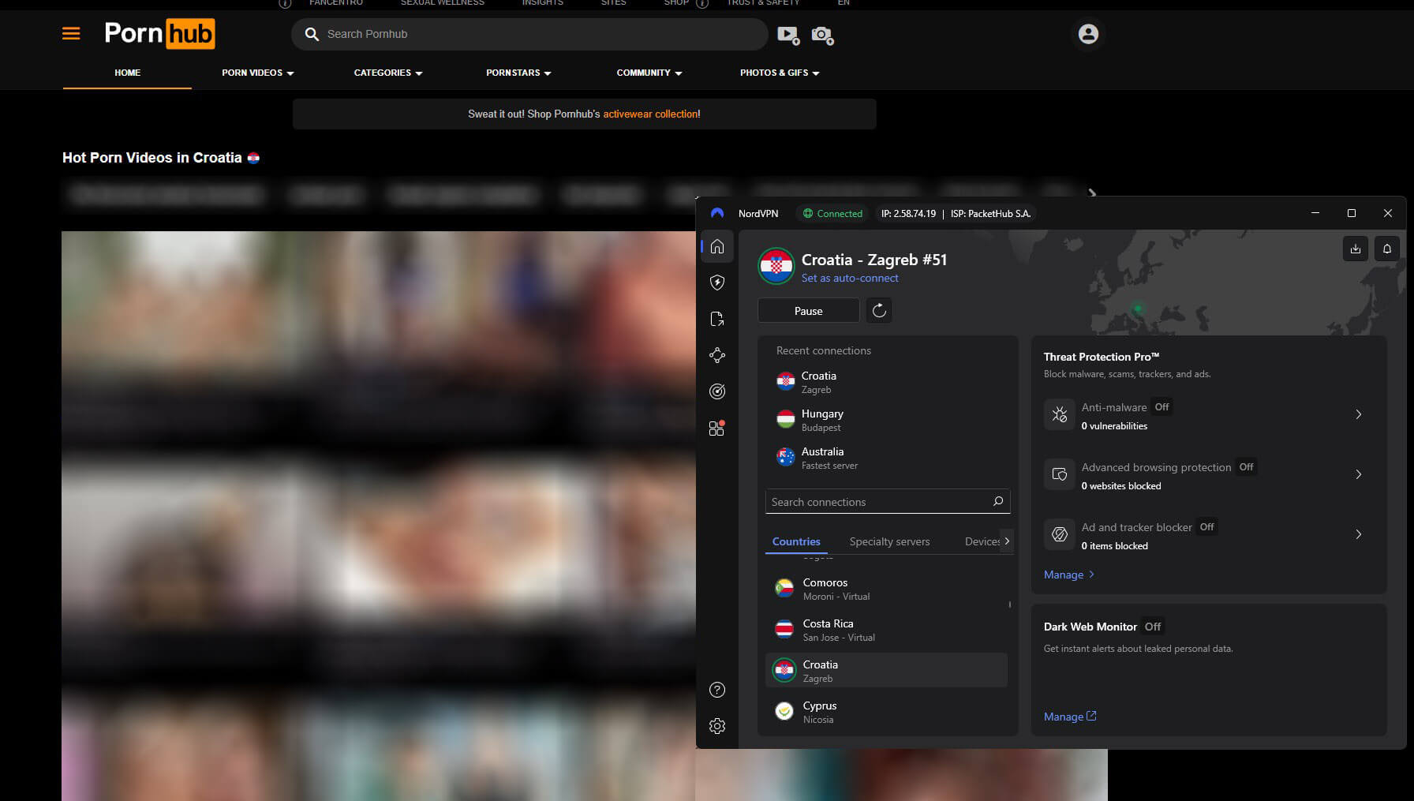Viewport: 1414px width, 801px height.
Task: Click Set as auto-connect link
Action: tap(850, 278)
